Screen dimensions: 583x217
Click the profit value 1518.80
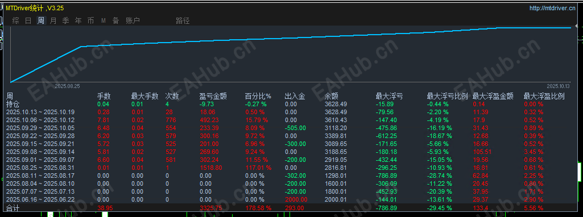pos(211,168)
